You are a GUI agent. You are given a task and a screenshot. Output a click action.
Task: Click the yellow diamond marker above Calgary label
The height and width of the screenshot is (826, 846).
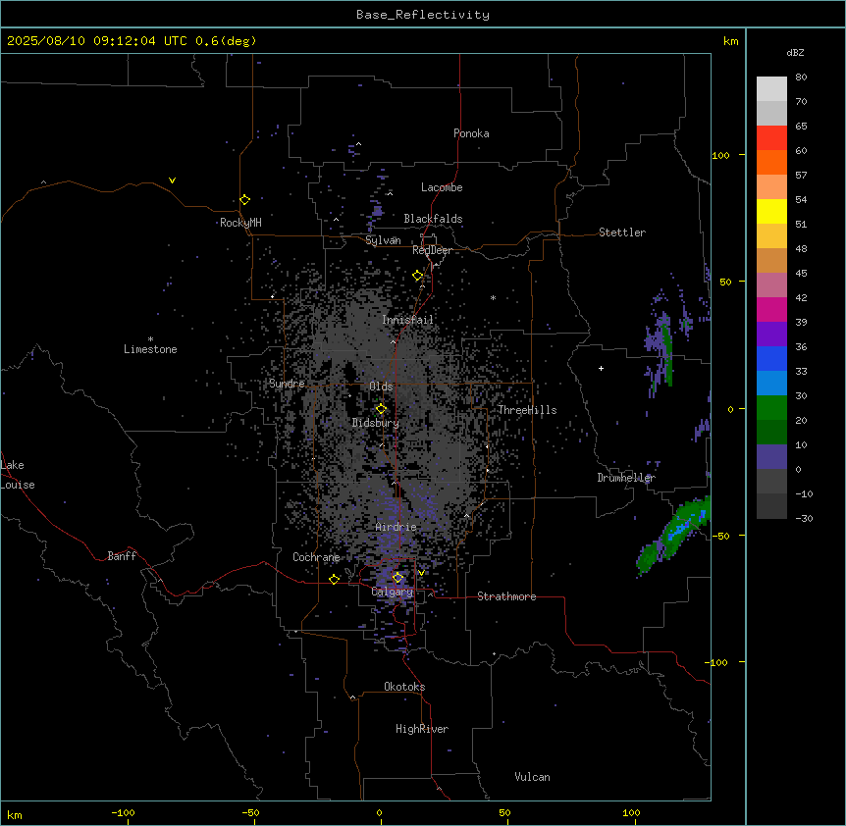(397, 578)
